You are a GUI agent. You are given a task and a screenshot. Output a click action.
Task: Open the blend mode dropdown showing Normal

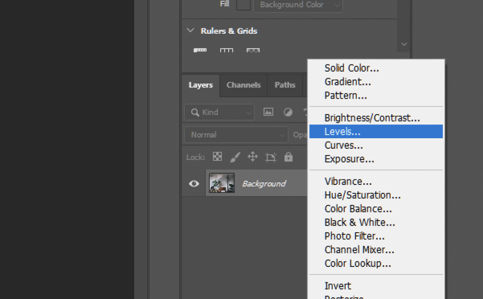[236, 135]
